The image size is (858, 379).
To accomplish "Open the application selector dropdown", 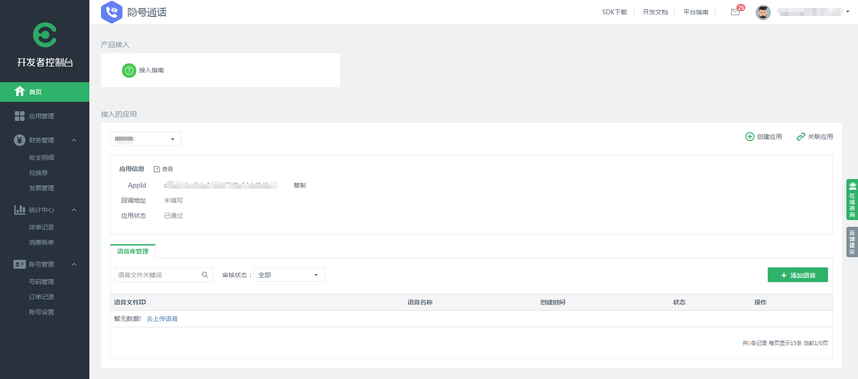I will (x=146, y=139).
